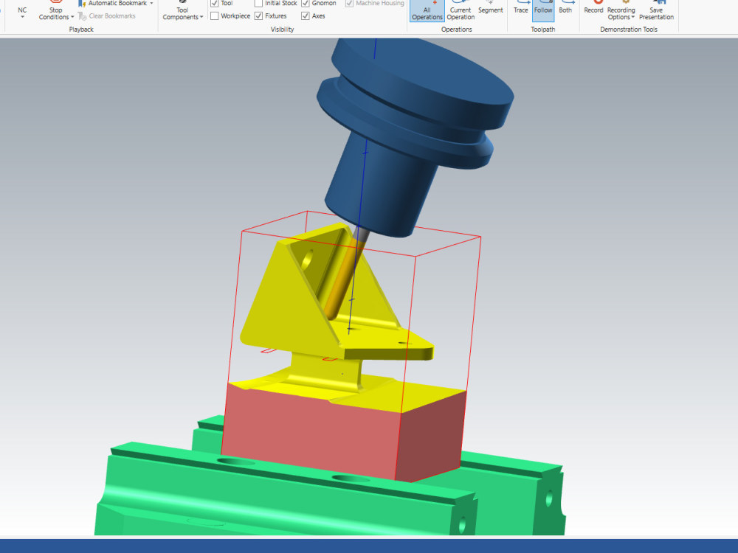Toggle the Axes visibility checkbox

[x=305, y=15]
